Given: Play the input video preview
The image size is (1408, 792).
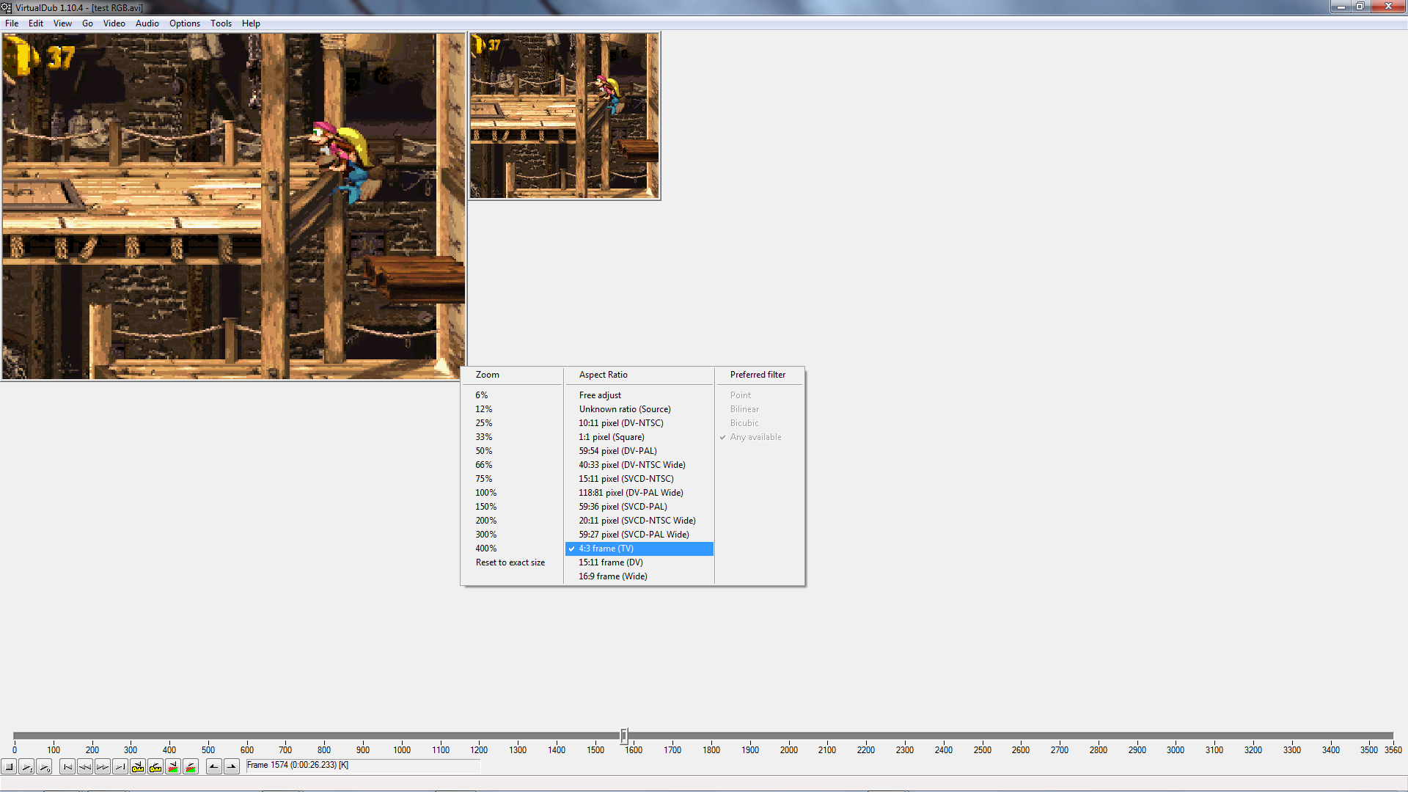Looking at the screenshot, I should coord(26,766).
